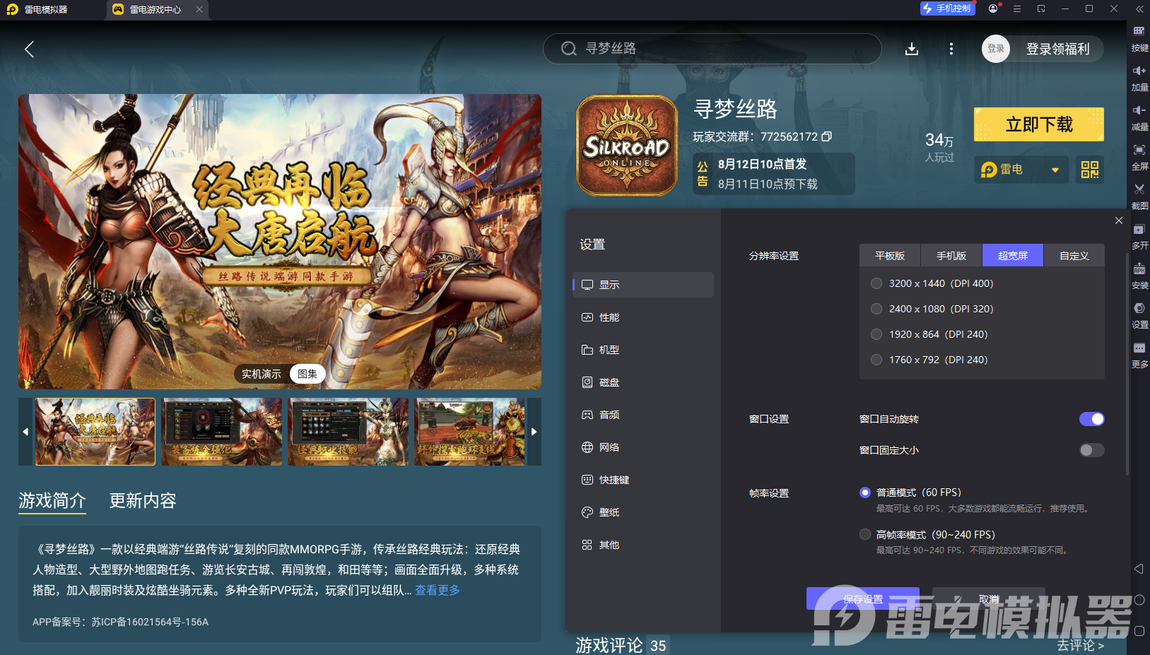1150x655 pixels.
Task: Open 设置 from the right sidebar
Action: pyautogui.click(x=1139, y=314)
